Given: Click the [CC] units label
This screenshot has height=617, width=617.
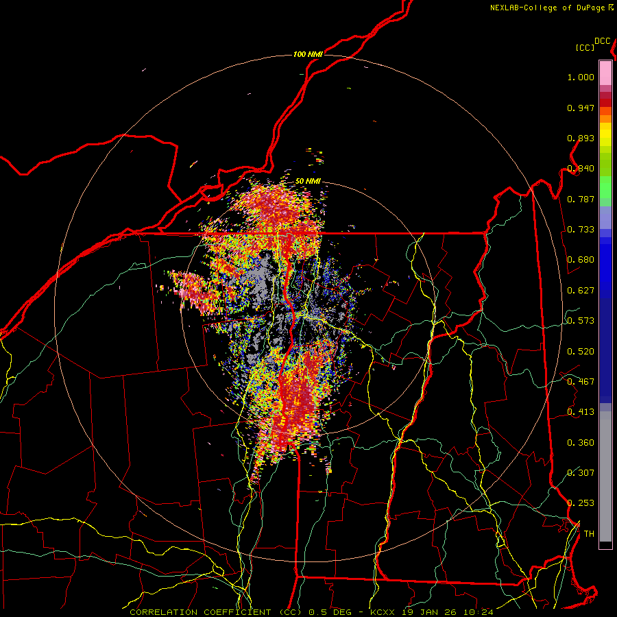Looking at the screenshot, I should click(585, 47).
